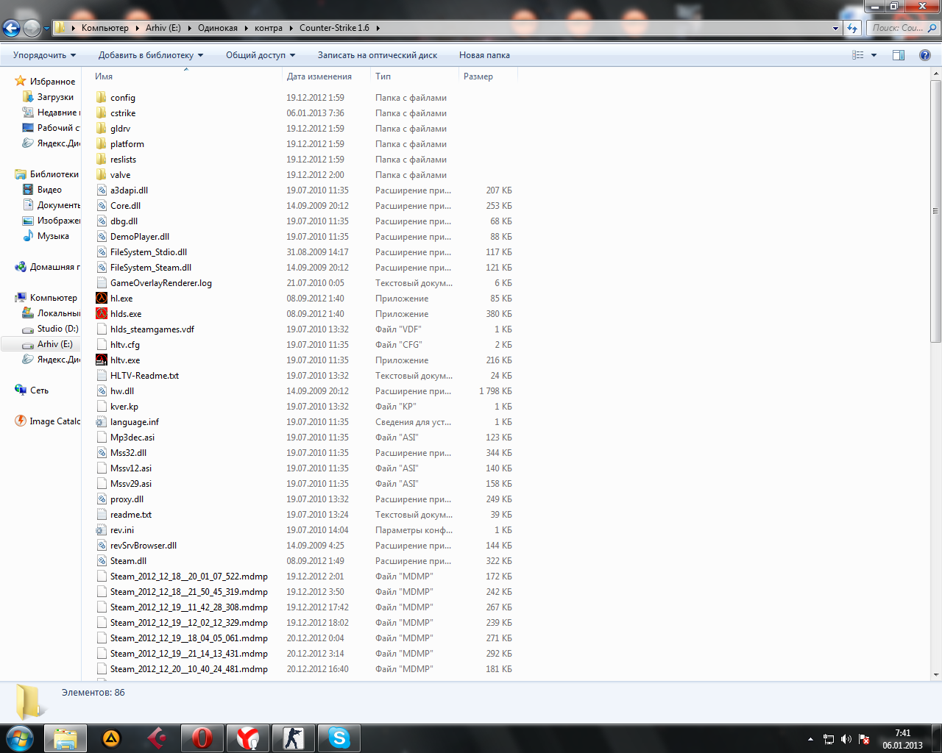Click контра in the address breadcrumb

269,28
